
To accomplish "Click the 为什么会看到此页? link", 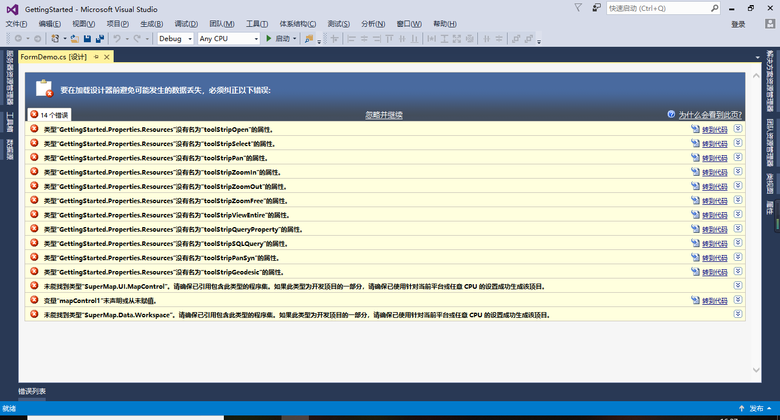I will (710, 115).
